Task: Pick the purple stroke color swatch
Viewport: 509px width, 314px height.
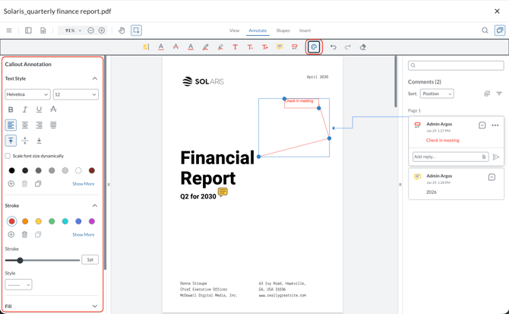Action: tap(92, 221)
